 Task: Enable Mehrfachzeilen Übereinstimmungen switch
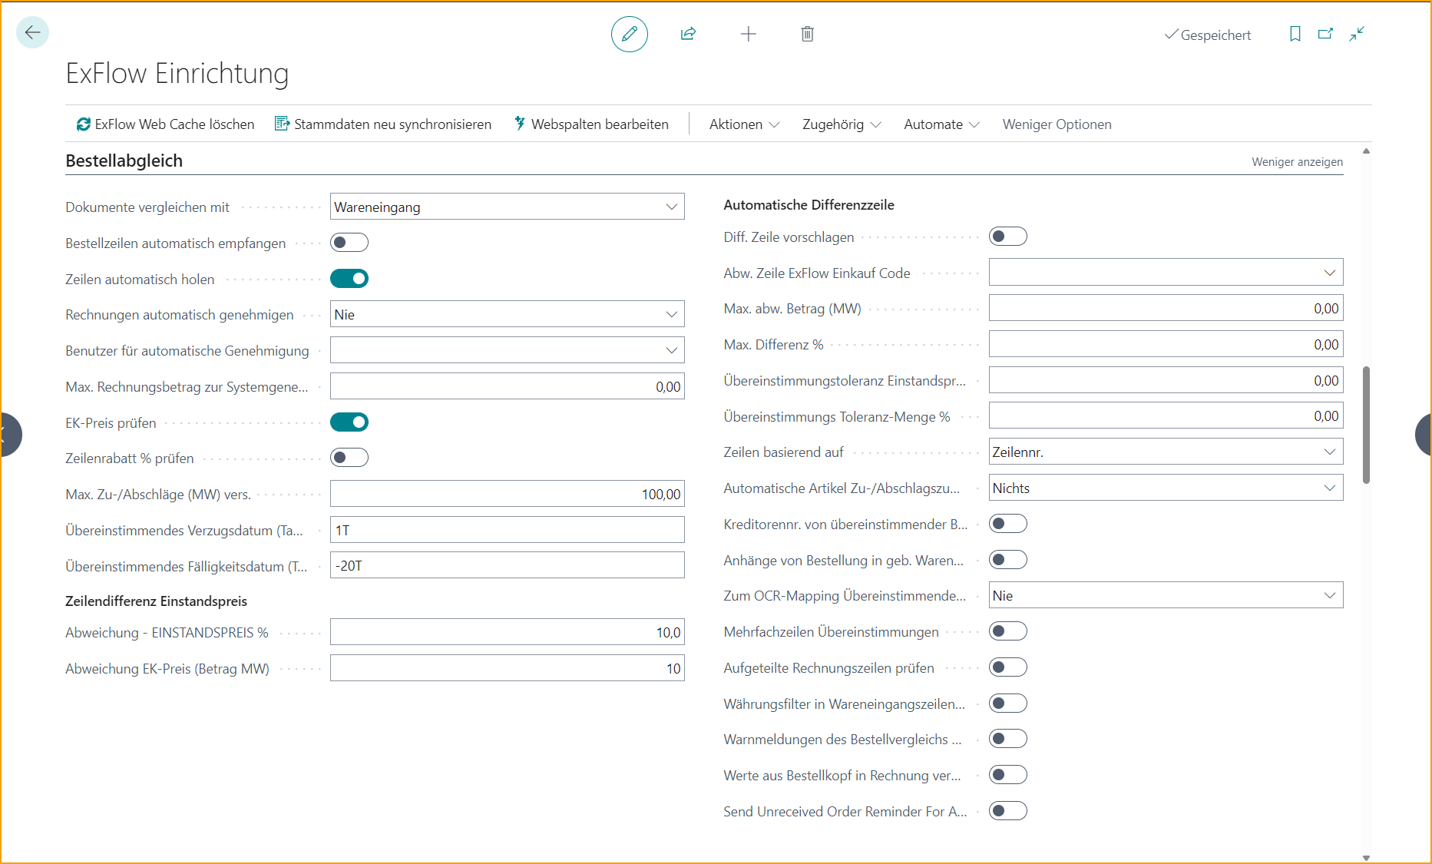coord(1008,631)
